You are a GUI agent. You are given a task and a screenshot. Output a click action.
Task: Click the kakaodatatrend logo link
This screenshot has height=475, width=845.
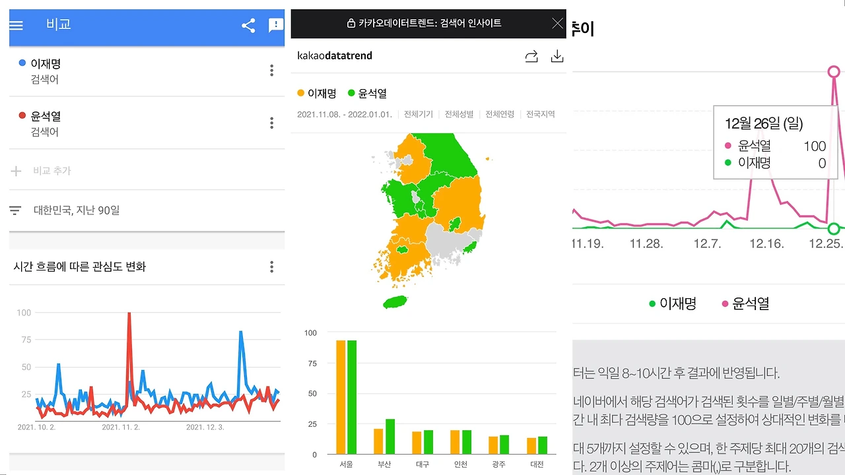click(x=335, y=56)
